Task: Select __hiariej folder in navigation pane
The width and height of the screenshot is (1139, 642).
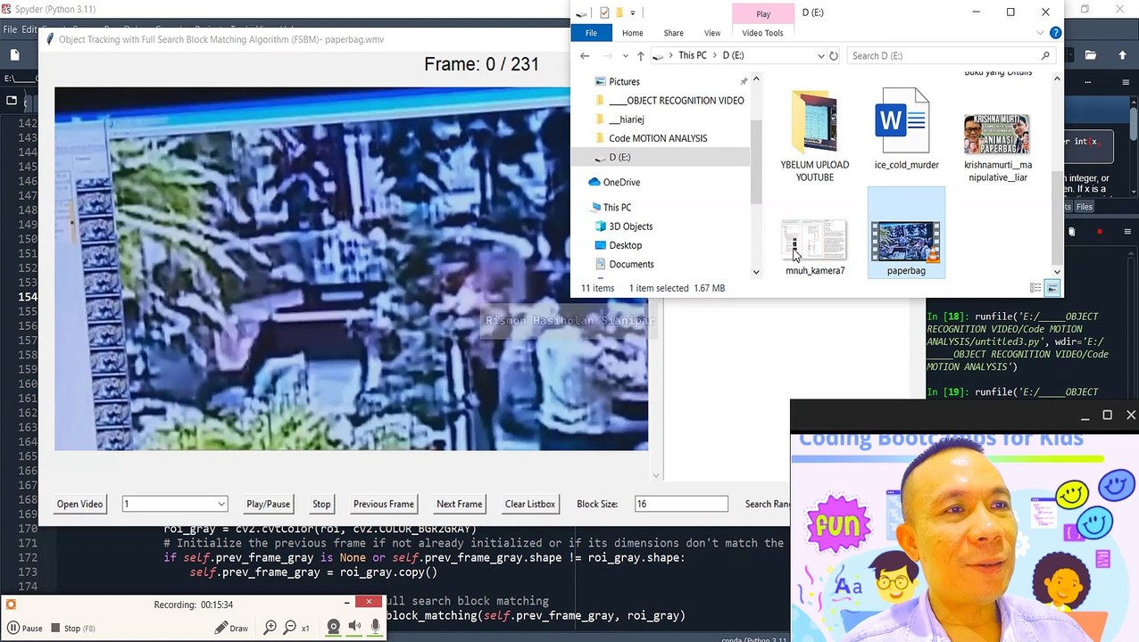Action: pyautogui.click(x=626, y=119)
